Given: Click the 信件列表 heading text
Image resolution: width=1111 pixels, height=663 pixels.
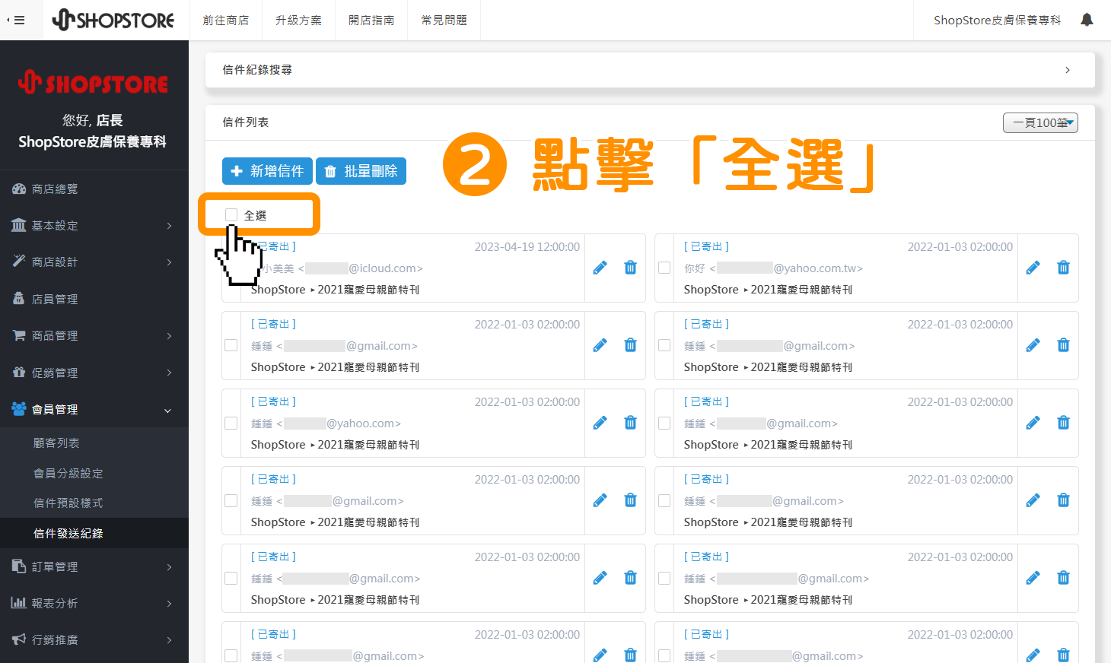Looking at the screenshot, I should [x=245, y=122].
